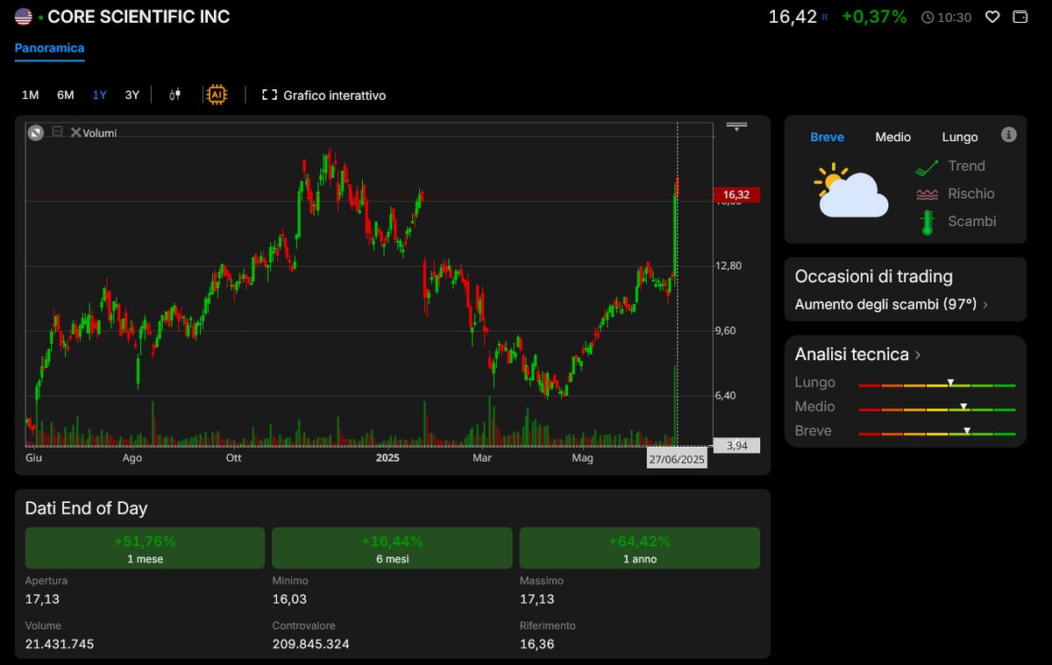Click the 2025 label on the time axis

click(x=387, y=457)
